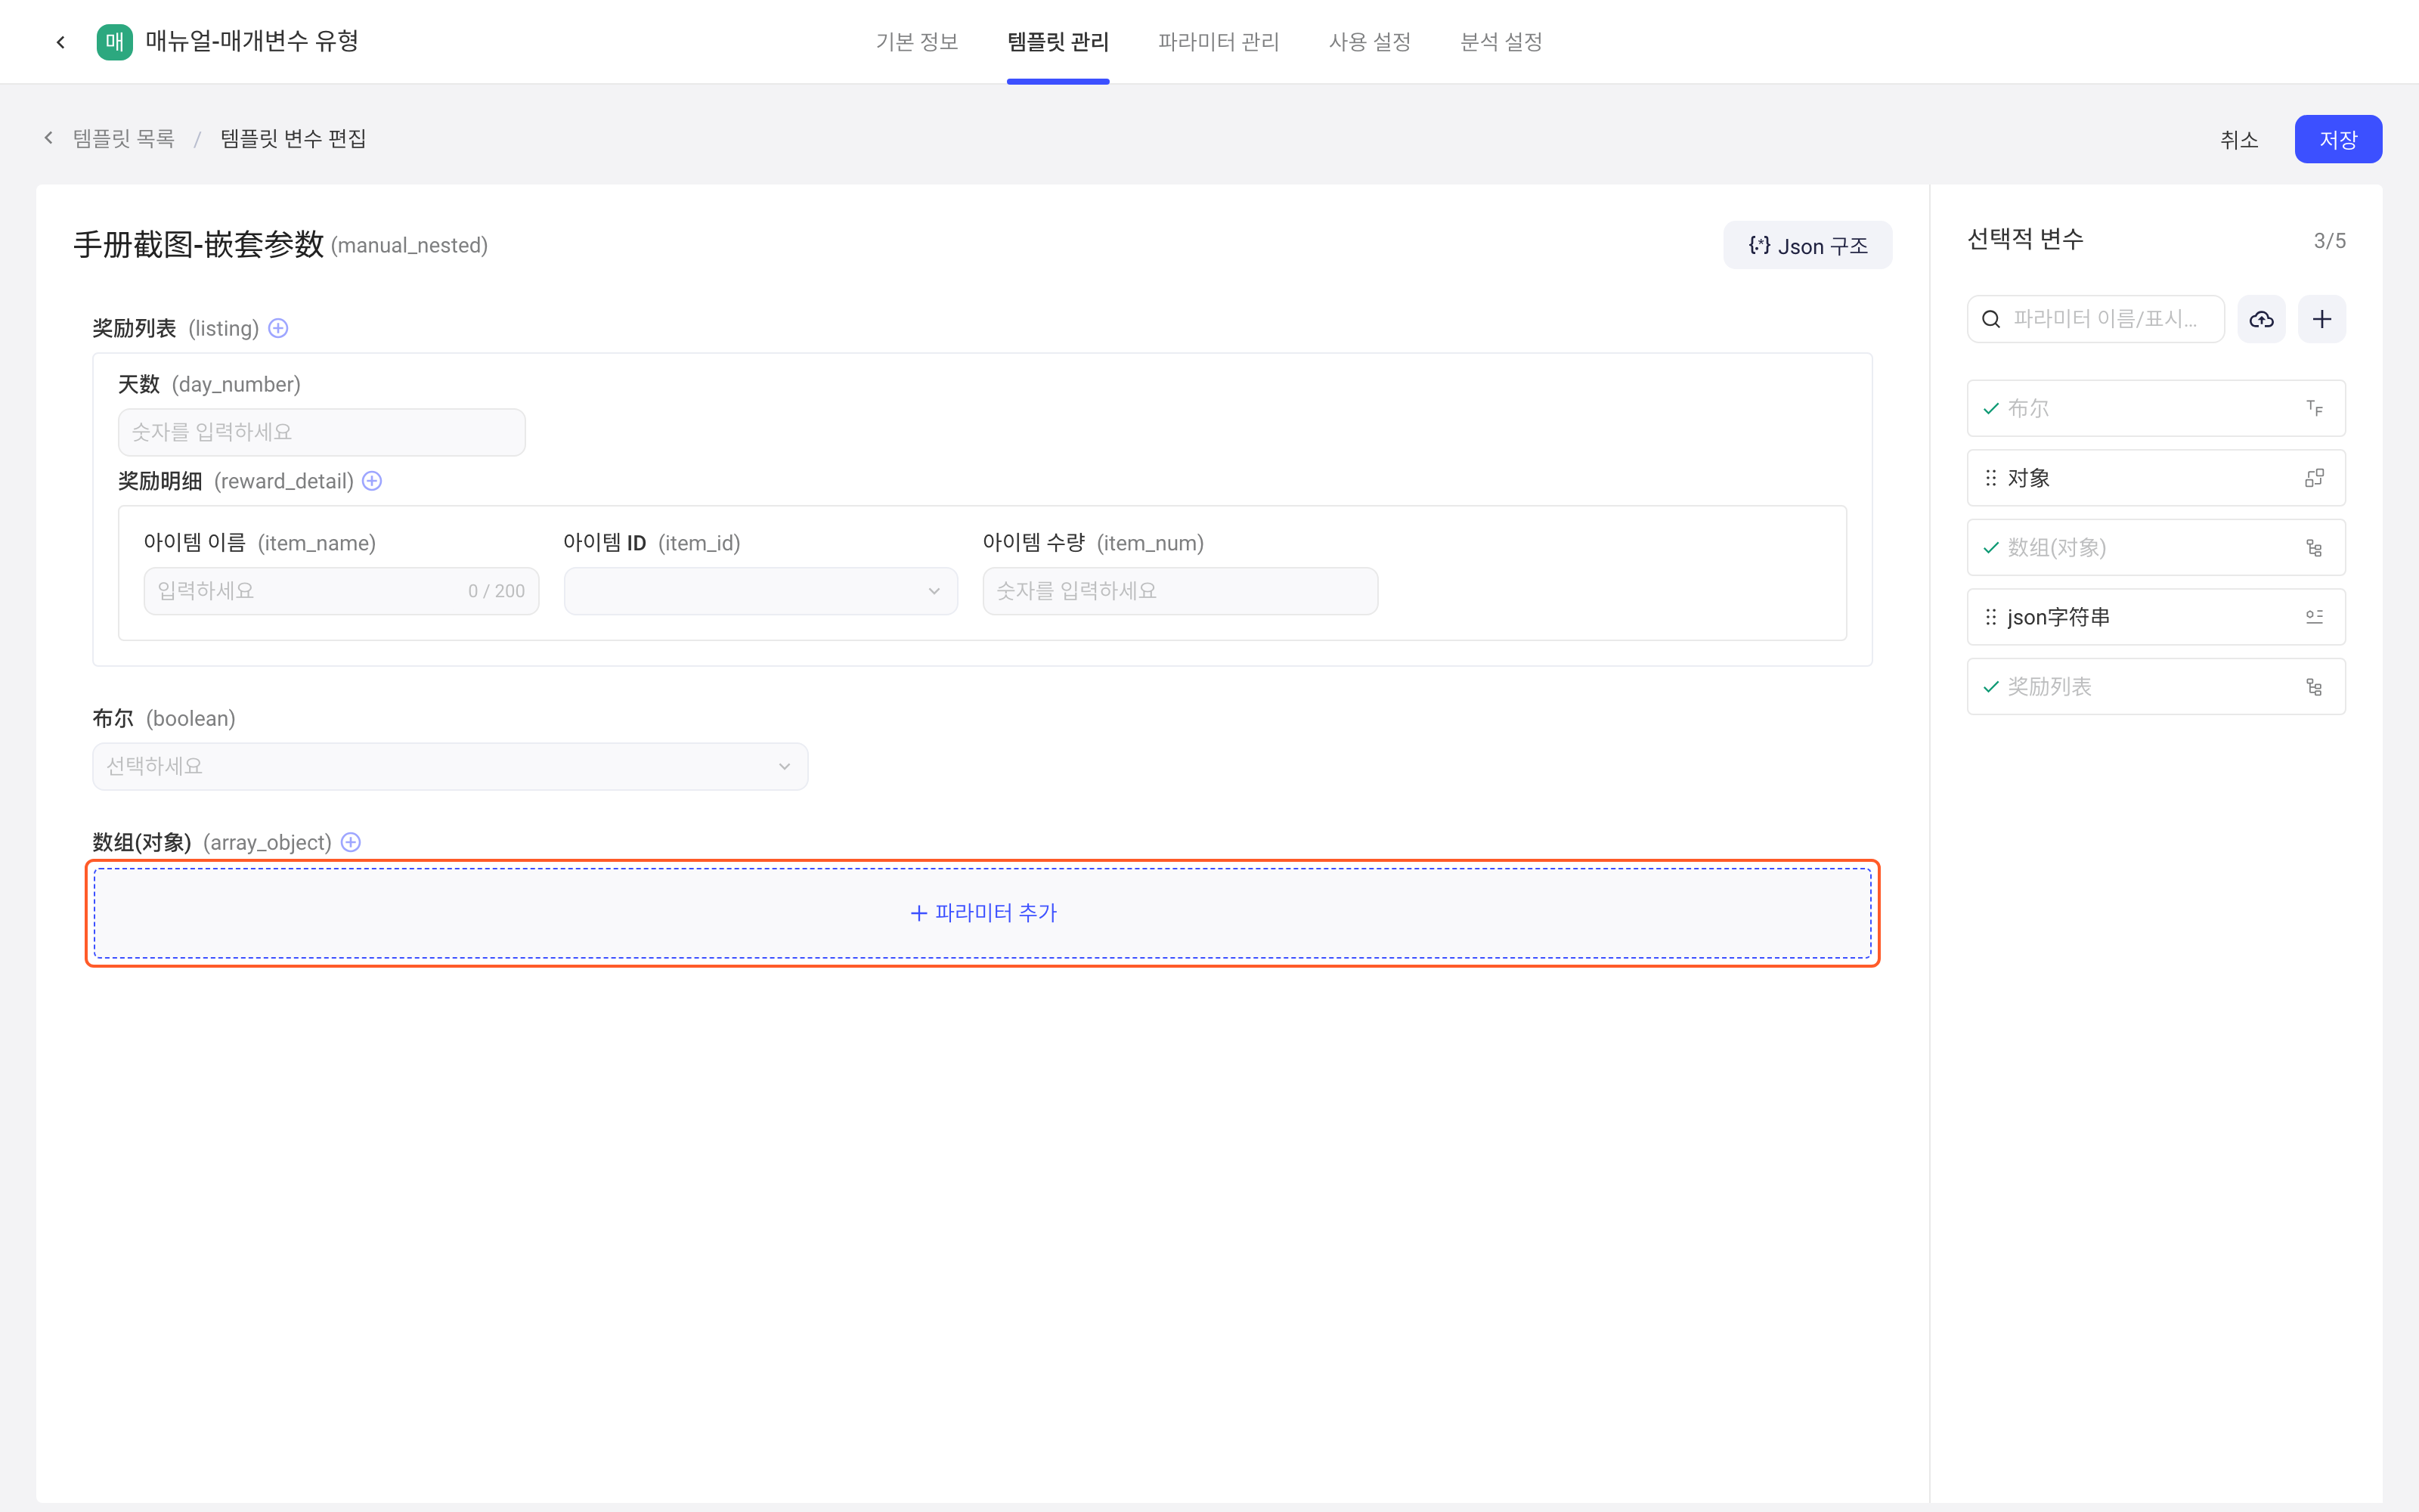Open the 템플릿 관리 tab

[x=1058, y=42]
